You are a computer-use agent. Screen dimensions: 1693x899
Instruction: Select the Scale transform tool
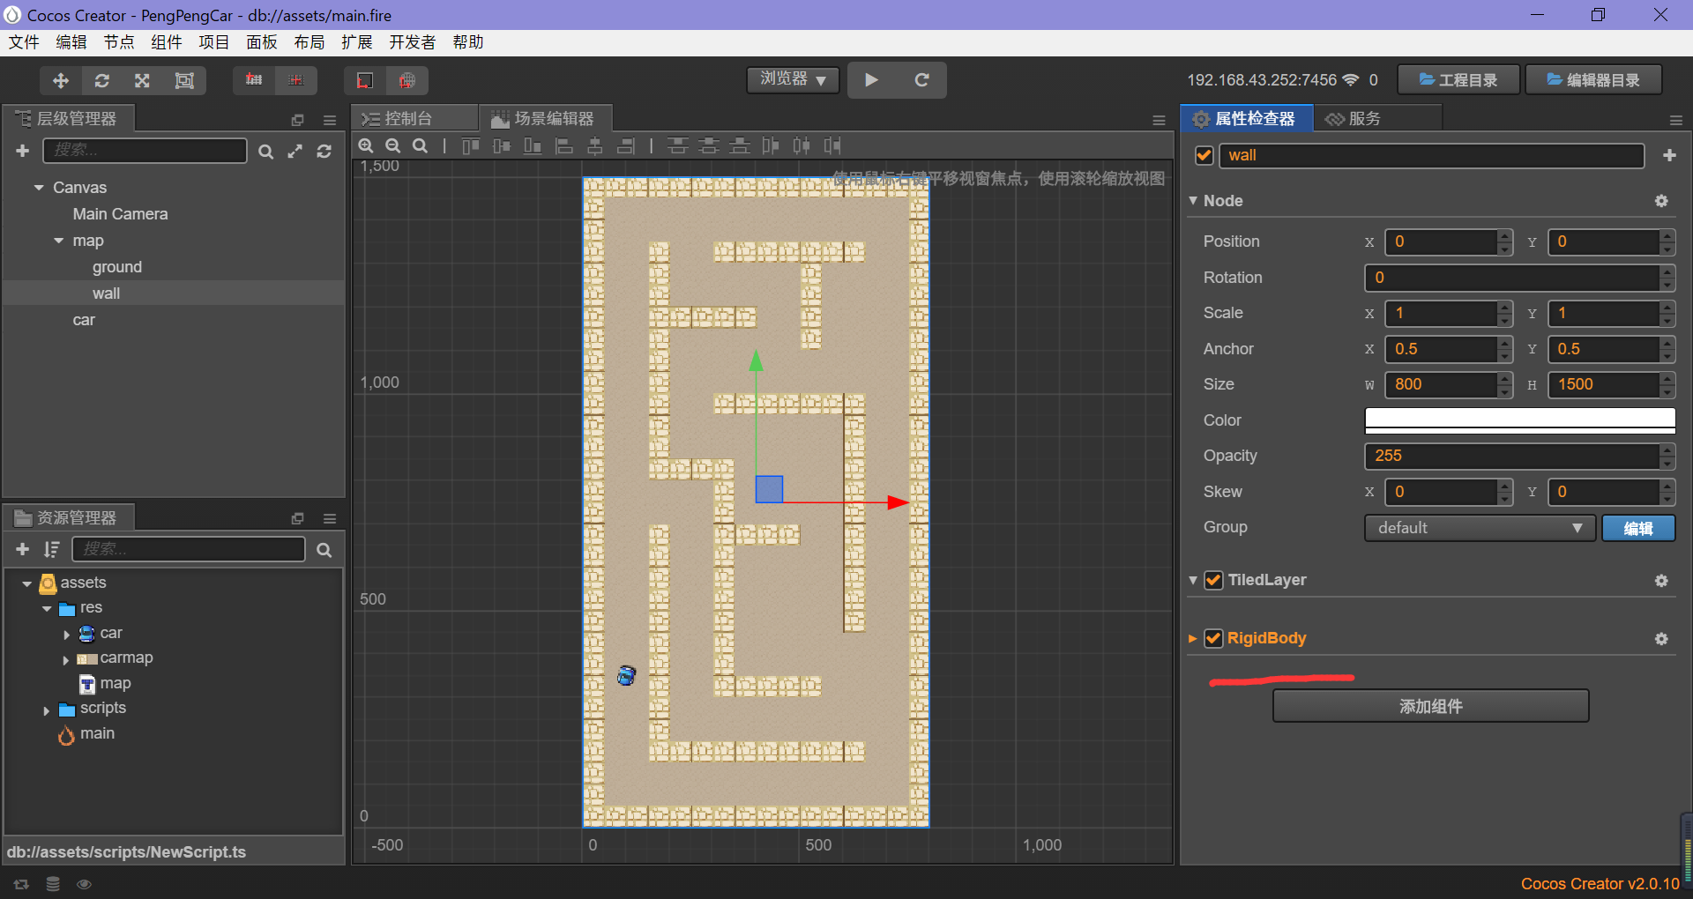click(142, 80)
